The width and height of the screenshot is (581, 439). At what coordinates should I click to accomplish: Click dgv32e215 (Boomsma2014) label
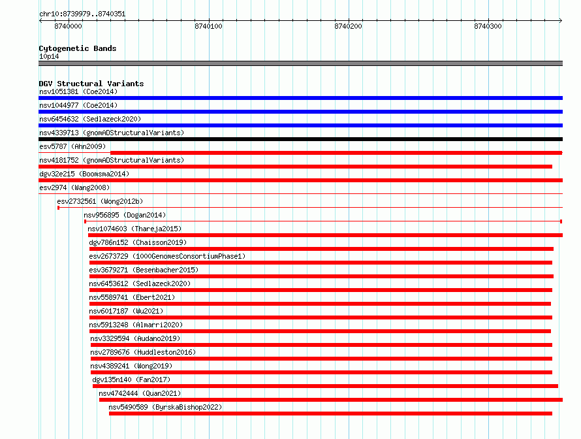click(x=84, y=174)
